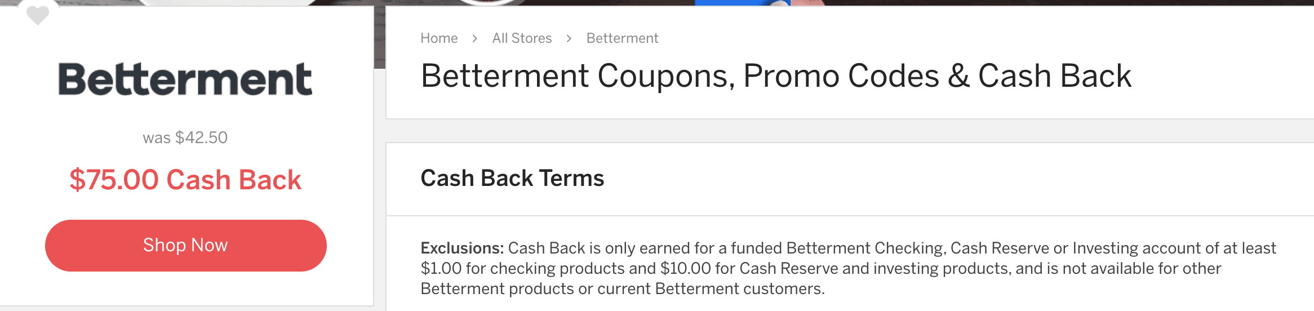Click the line about current Betterment customers
This screenshot has height=311, width=1314.
pyautogui.click(x=623, y=288)
